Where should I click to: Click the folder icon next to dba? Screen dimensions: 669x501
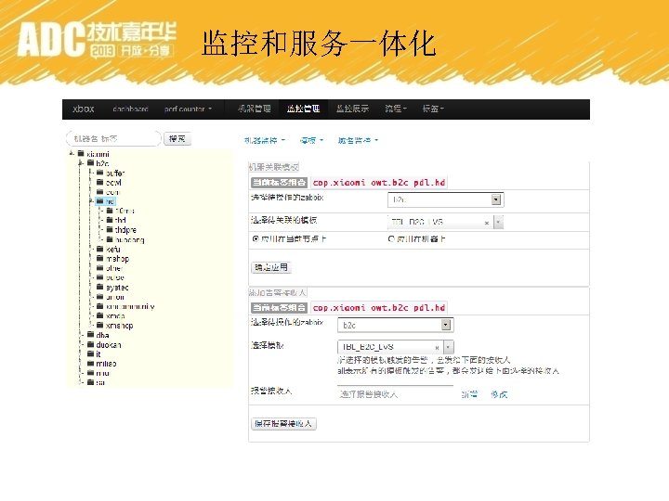[x=90, y=334]
